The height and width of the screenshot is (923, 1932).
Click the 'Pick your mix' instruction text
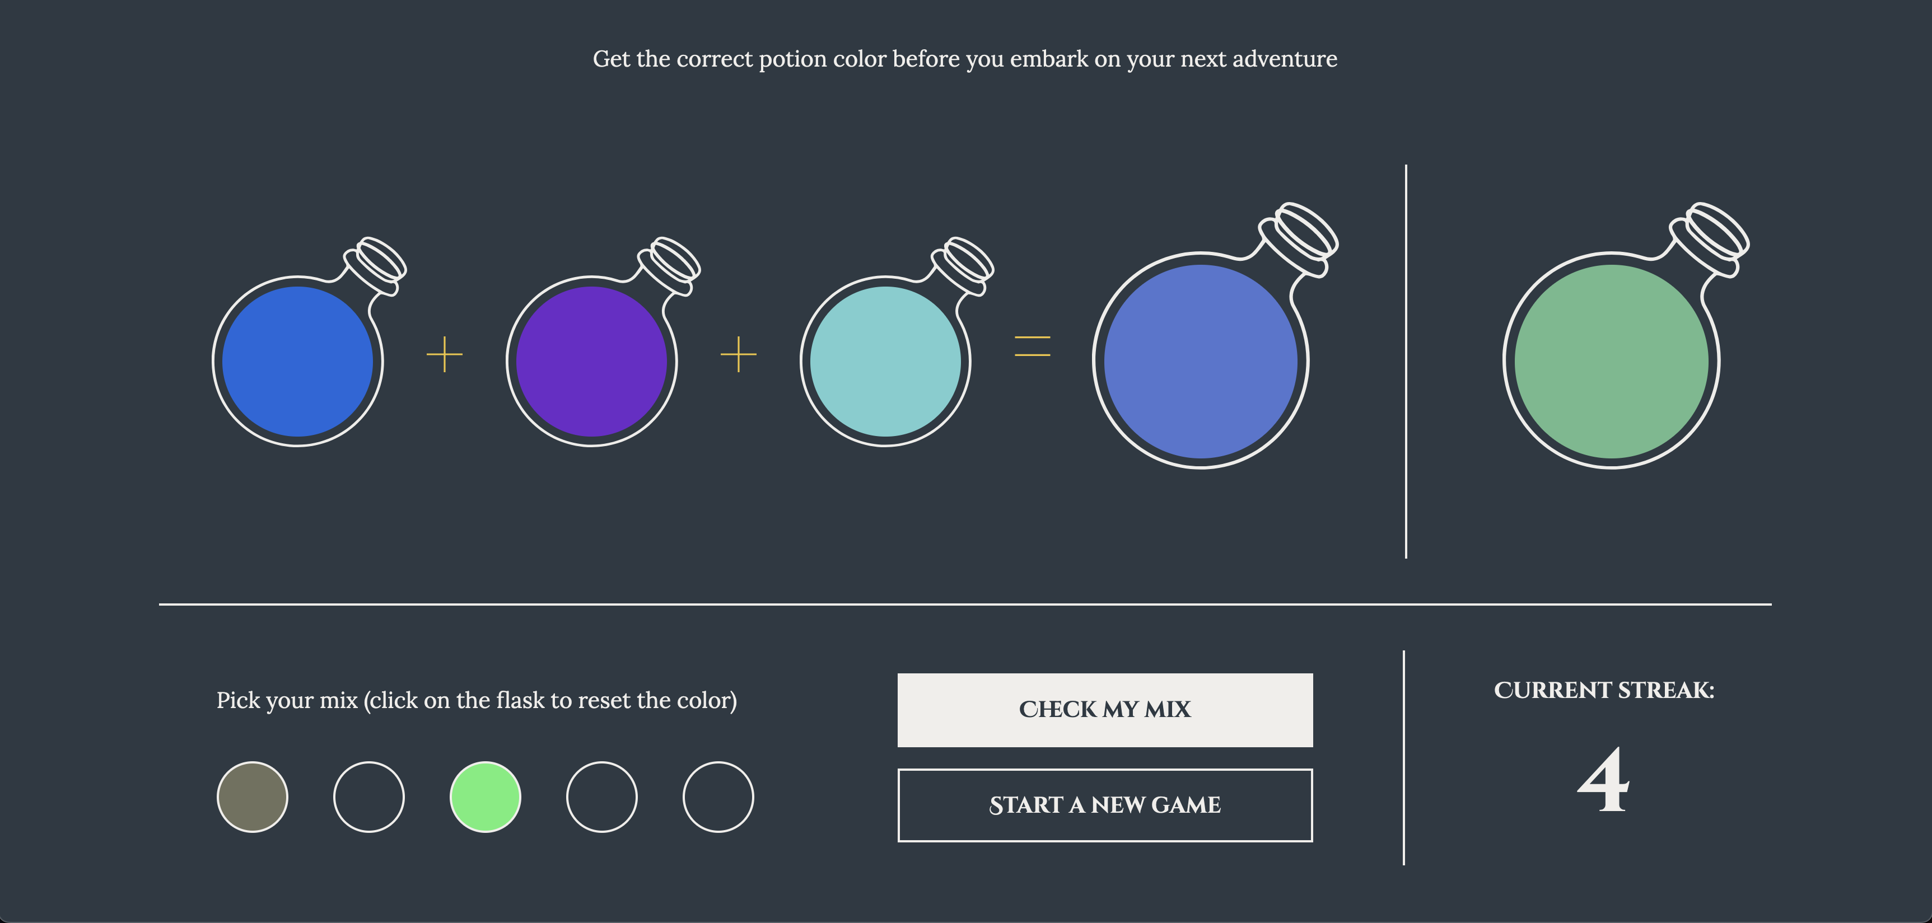click(477, 700)
